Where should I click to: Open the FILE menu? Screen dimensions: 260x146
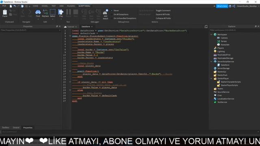pyautogui.click(x=4, y=6)
